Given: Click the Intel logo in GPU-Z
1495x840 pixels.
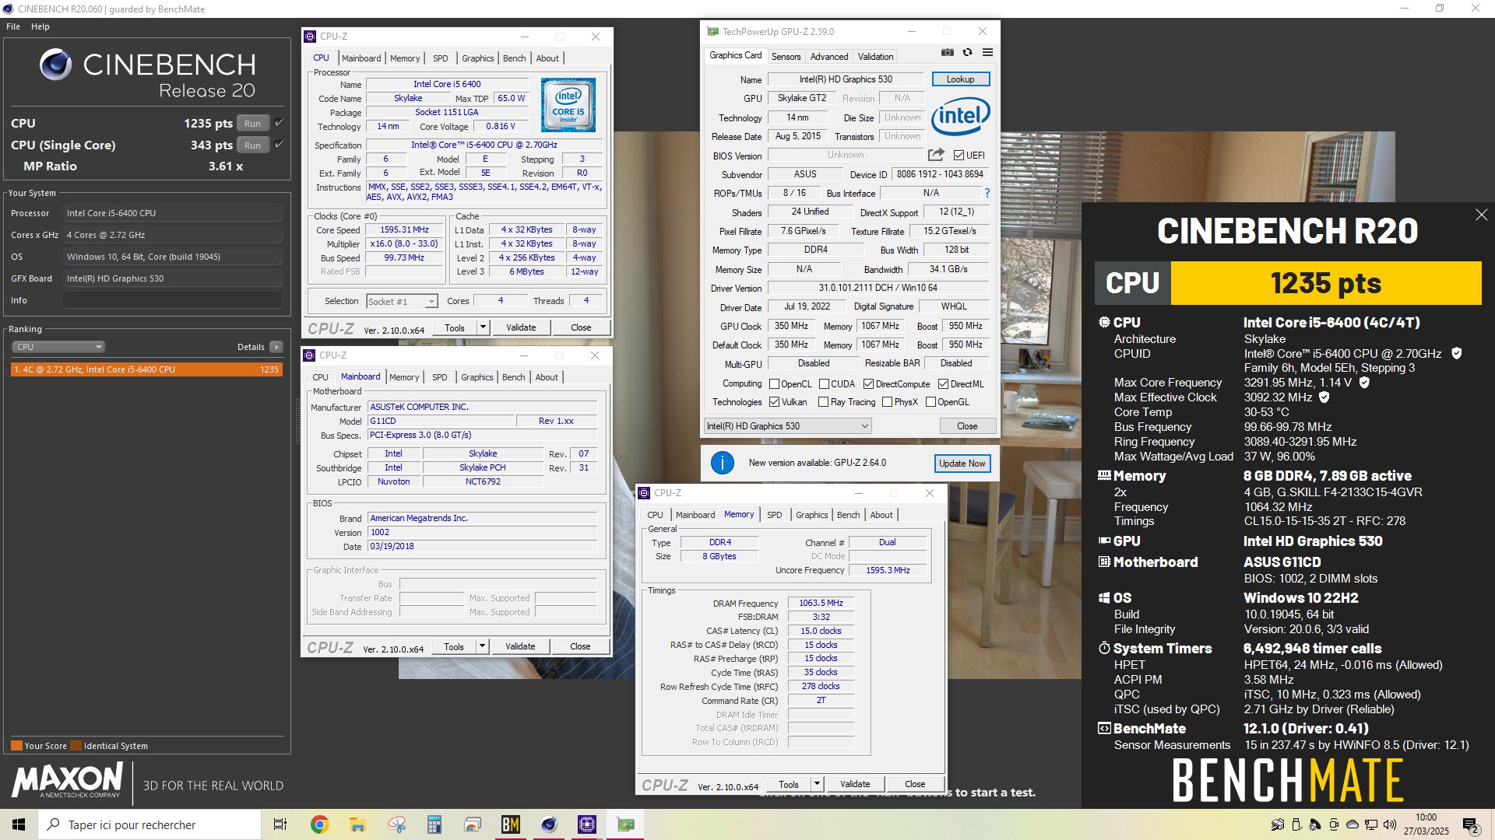Looking at the screenshot, I should pyautogui.click(x=960, y=117).
